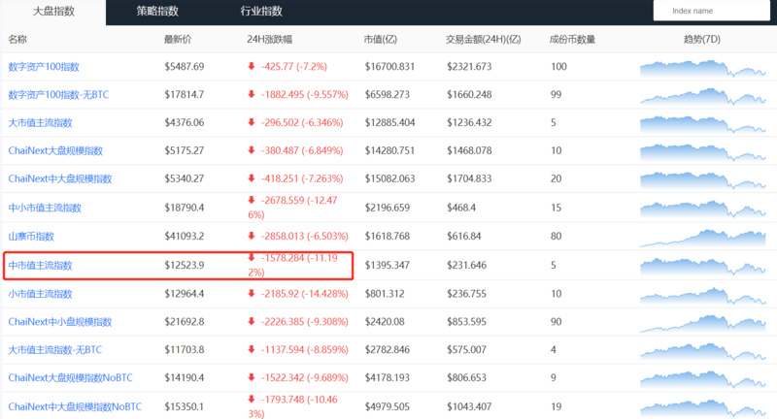Click red down arrow in 小市值主流指数 row

coord(252,293)
